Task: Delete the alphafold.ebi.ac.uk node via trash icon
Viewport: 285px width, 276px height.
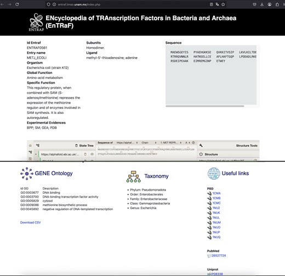Action: (x=85, y=154)
